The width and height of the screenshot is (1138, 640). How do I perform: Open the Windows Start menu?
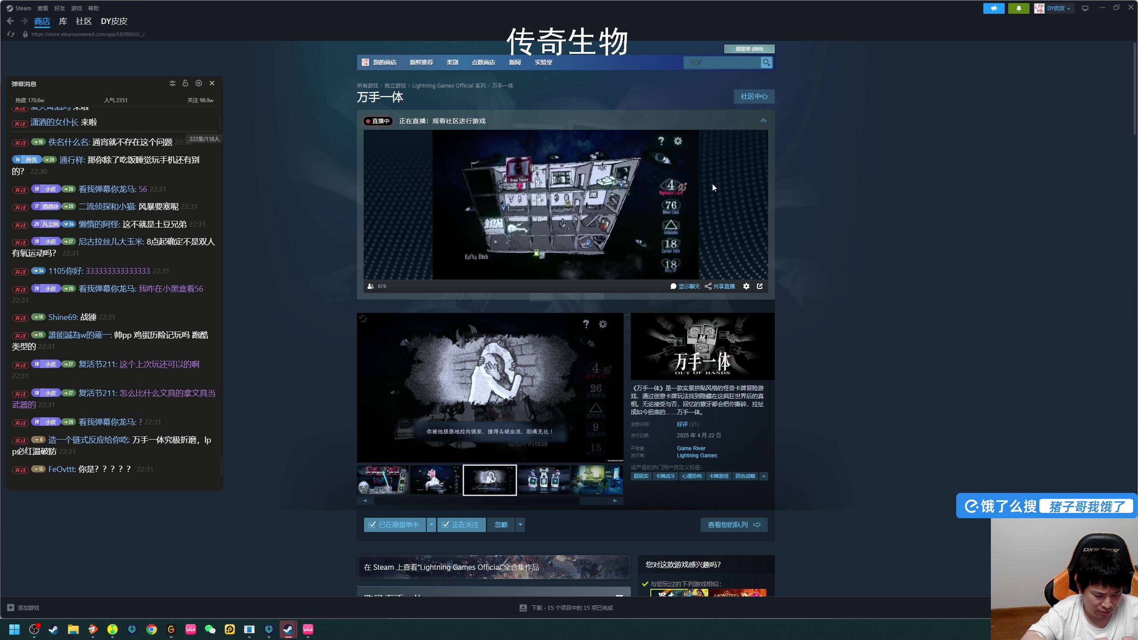tap(14, 629)
